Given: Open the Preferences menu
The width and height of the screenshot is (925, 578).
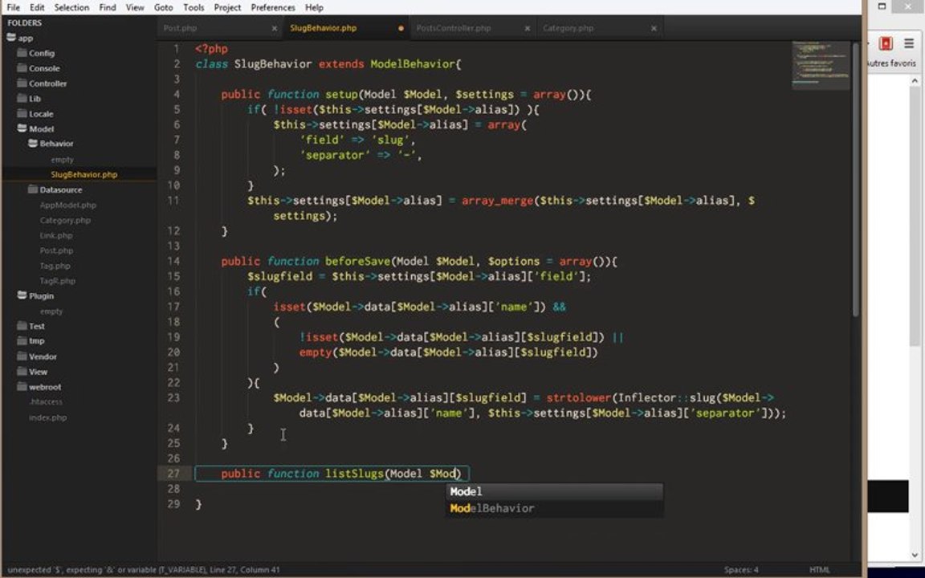Looking at the screenshot, I should pyautogui.click(x=272, y=8).
